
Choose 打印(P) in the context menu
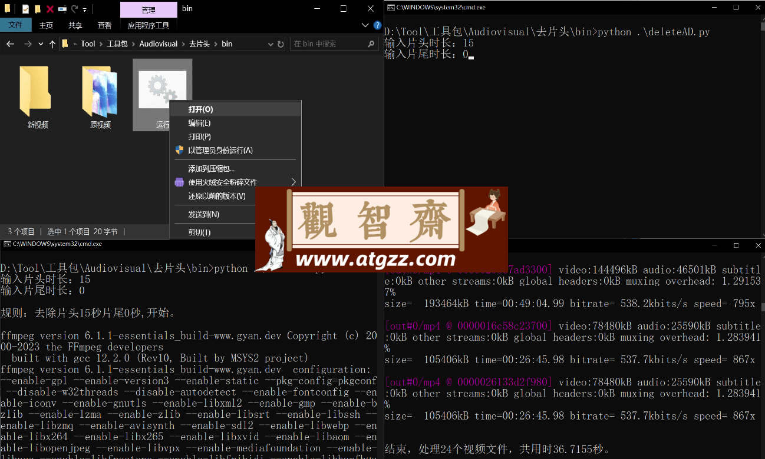click(x=235, y=137)
